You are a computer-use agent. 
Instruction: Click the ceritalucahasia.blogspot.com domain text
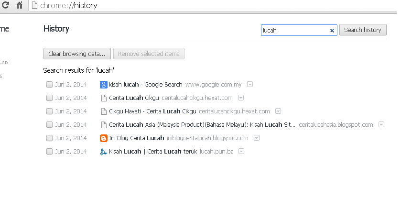tap(336, 125)
